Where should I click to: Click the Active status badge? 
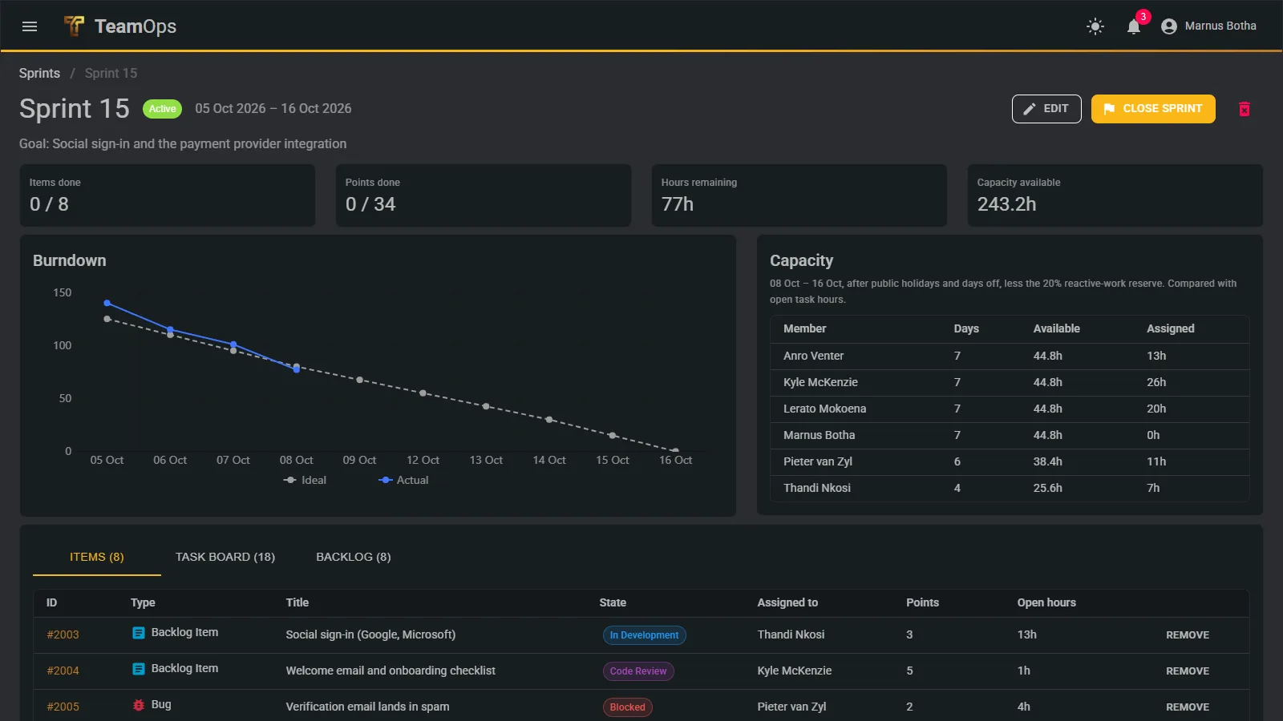pyautogui.click(x=162, y=109)
